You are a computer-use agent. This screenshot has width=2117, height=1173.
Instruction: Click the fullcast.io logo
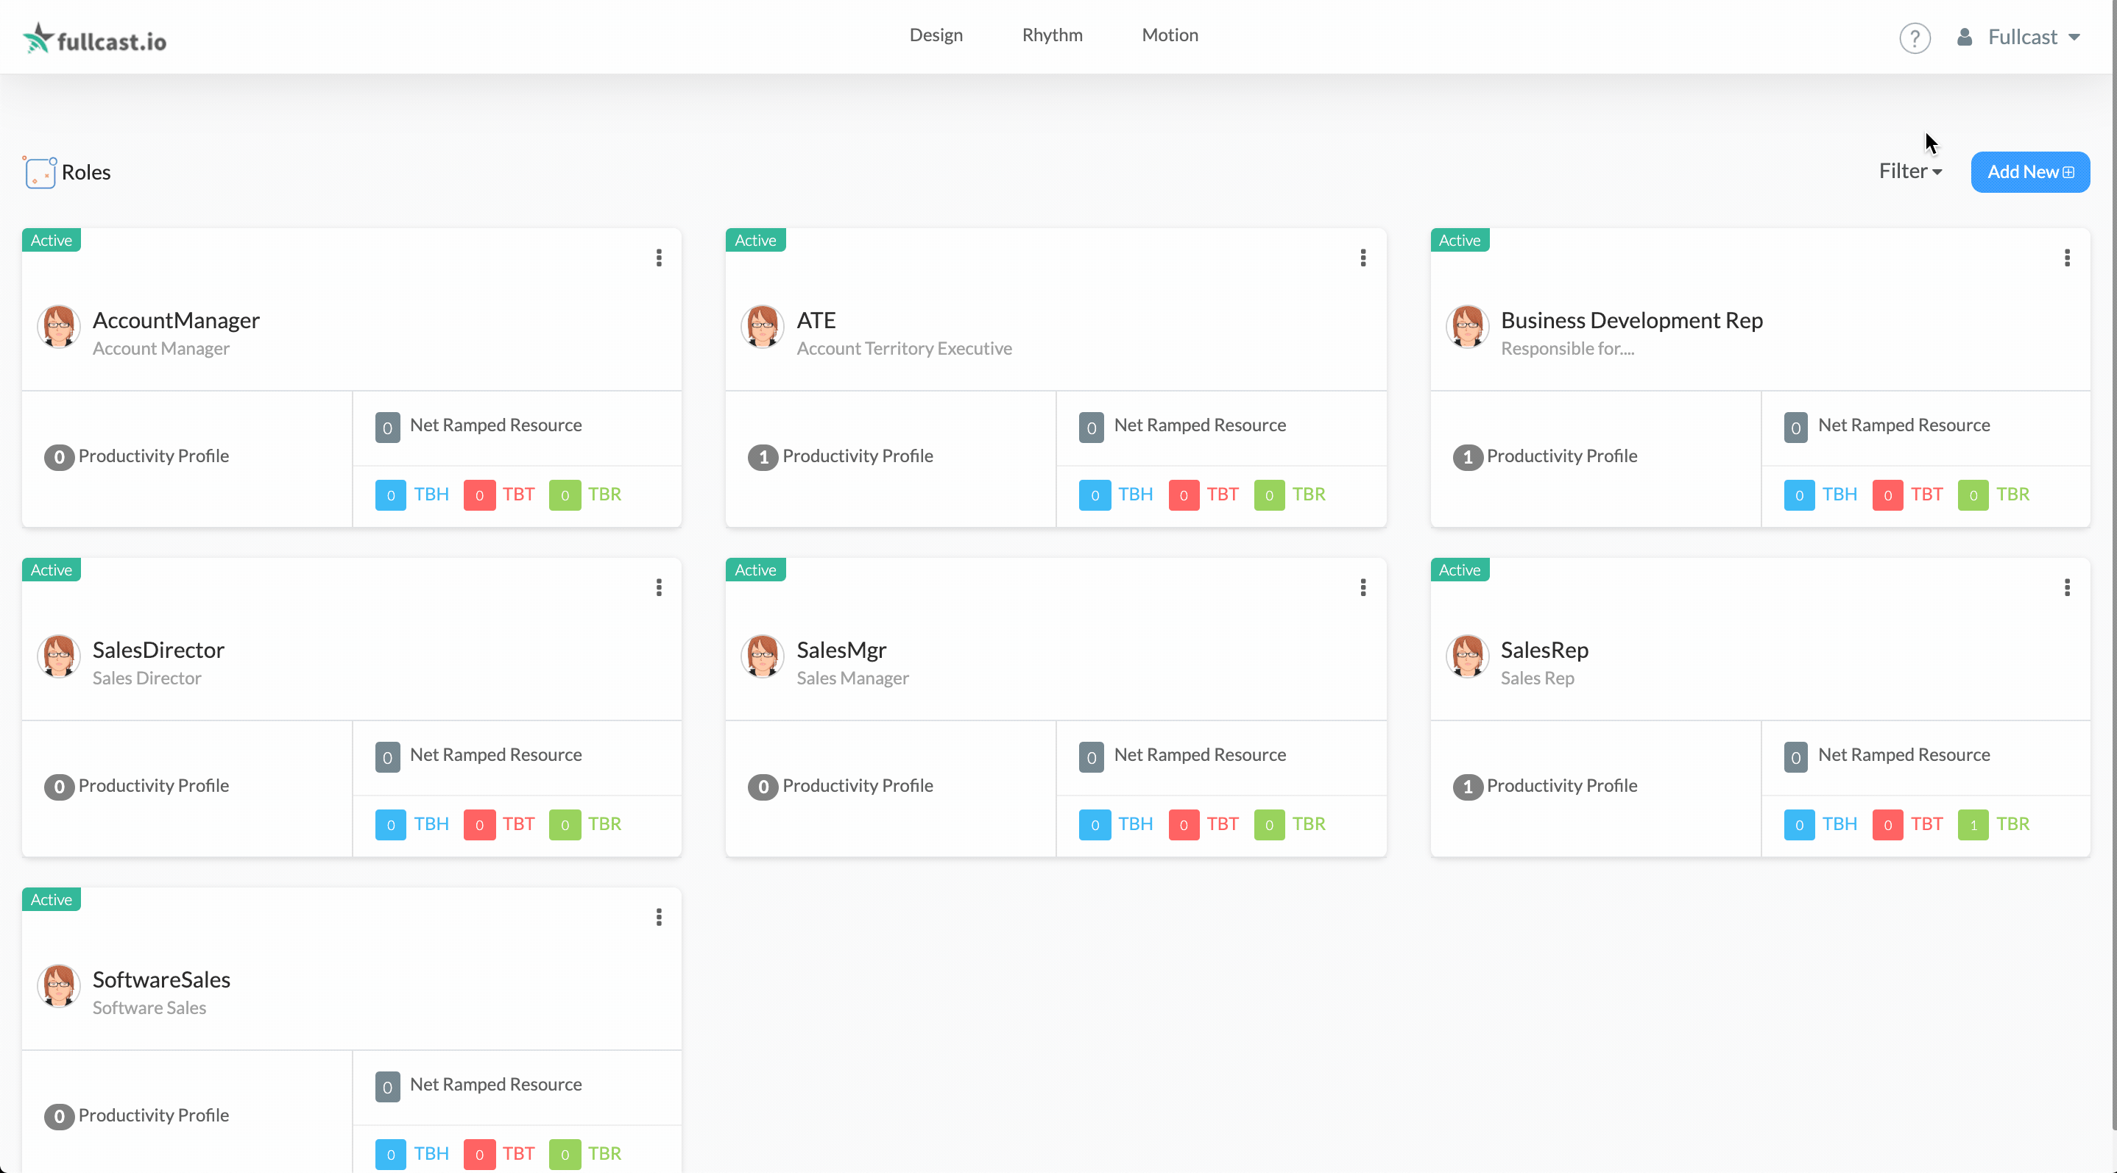coord(94,38)
